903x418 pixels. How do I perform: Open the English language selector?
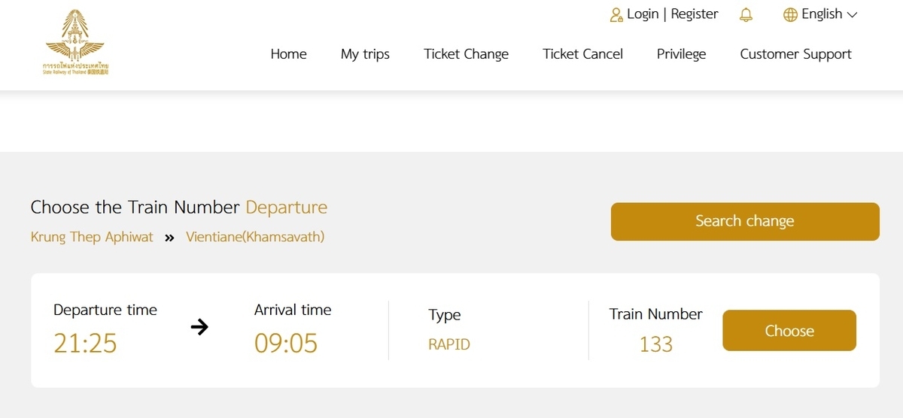pos(820,14)
